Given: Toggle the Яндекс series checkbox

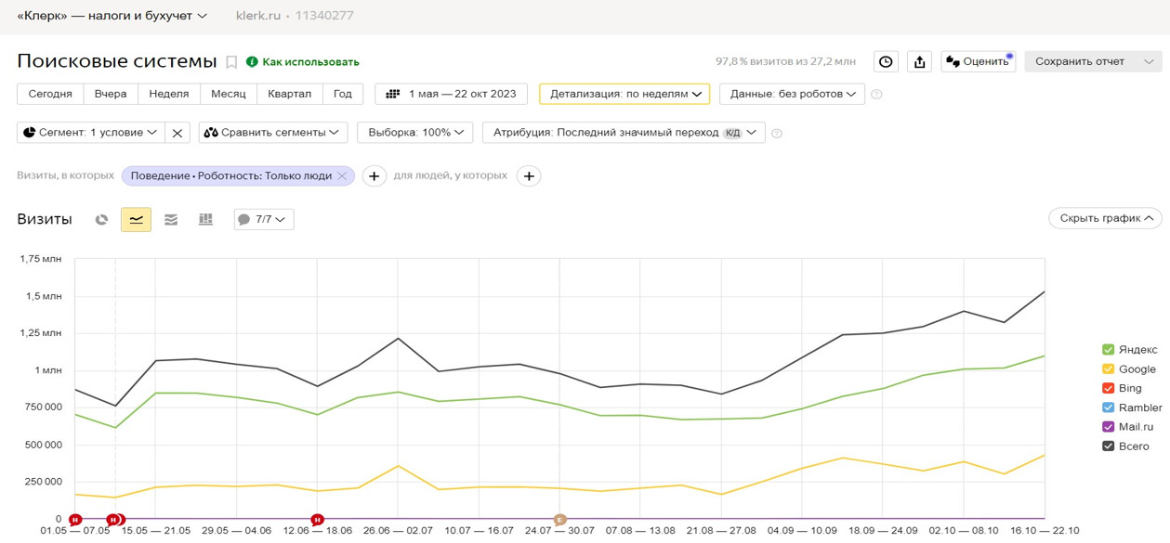Looking at the screenshot, I should (1108, 350).
